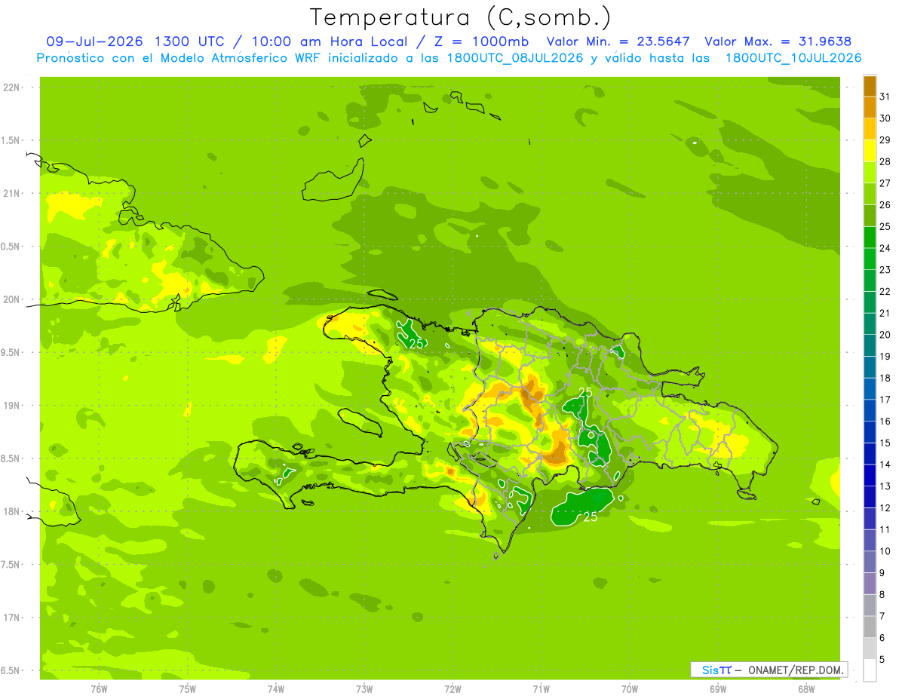The height and width of the screenshot is (699, 905).
Task: Click the color bar value "30"
Action: [885, 118]
